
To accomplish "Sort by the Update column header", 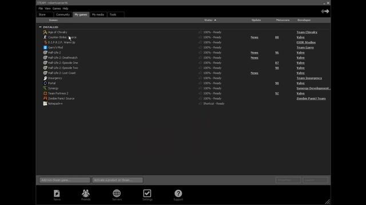I will (256, 20).
